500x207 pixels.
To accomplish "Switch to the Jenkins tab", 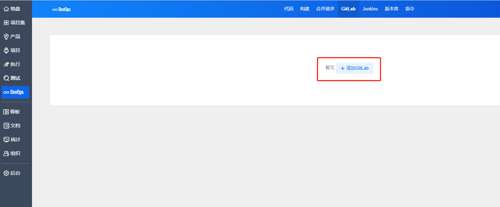I will tap(370, 9).
